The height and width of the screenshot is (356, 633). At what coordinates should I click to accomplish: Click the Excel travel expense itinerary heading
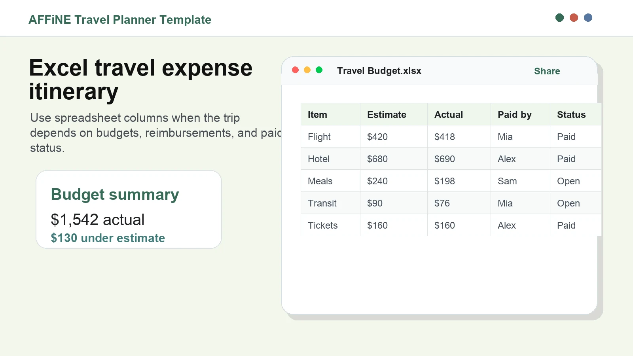point(140,80)
